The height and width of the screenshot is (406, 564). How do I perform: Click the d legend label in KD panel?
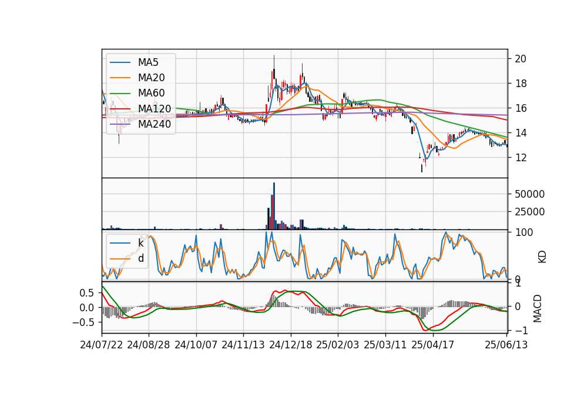140,258
